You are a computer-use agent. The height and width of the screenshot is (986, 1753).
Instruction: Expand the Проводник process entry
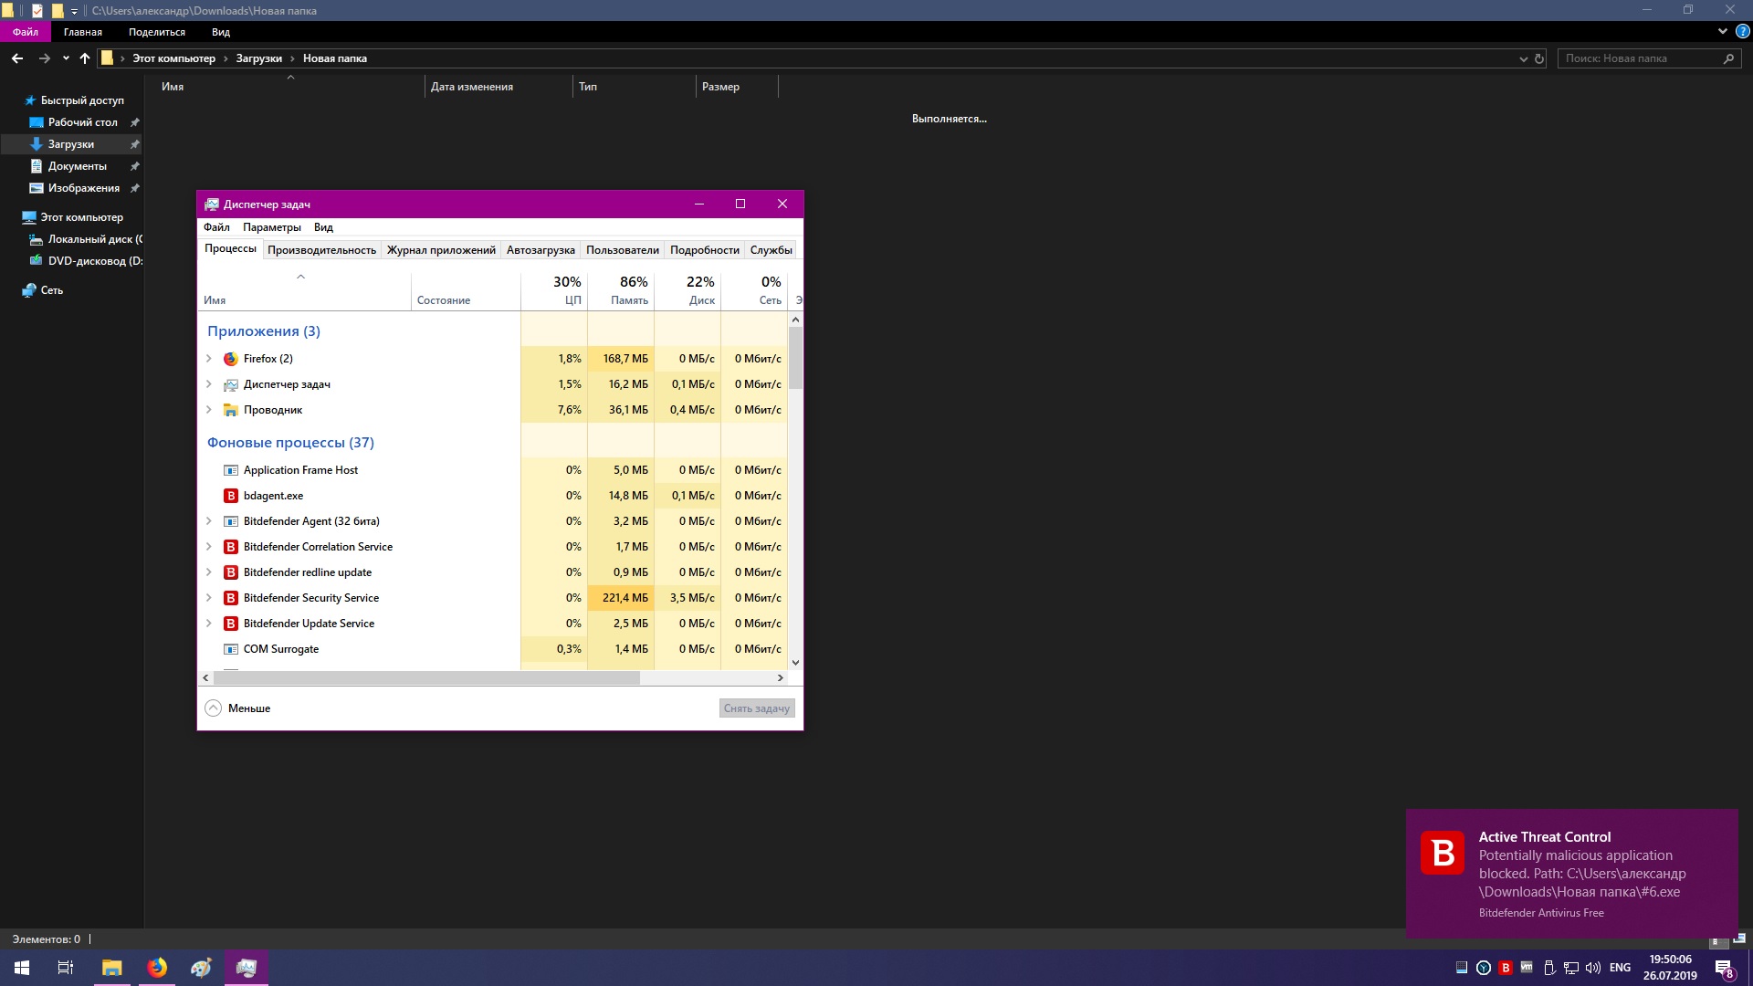click(x=209, y=410)
